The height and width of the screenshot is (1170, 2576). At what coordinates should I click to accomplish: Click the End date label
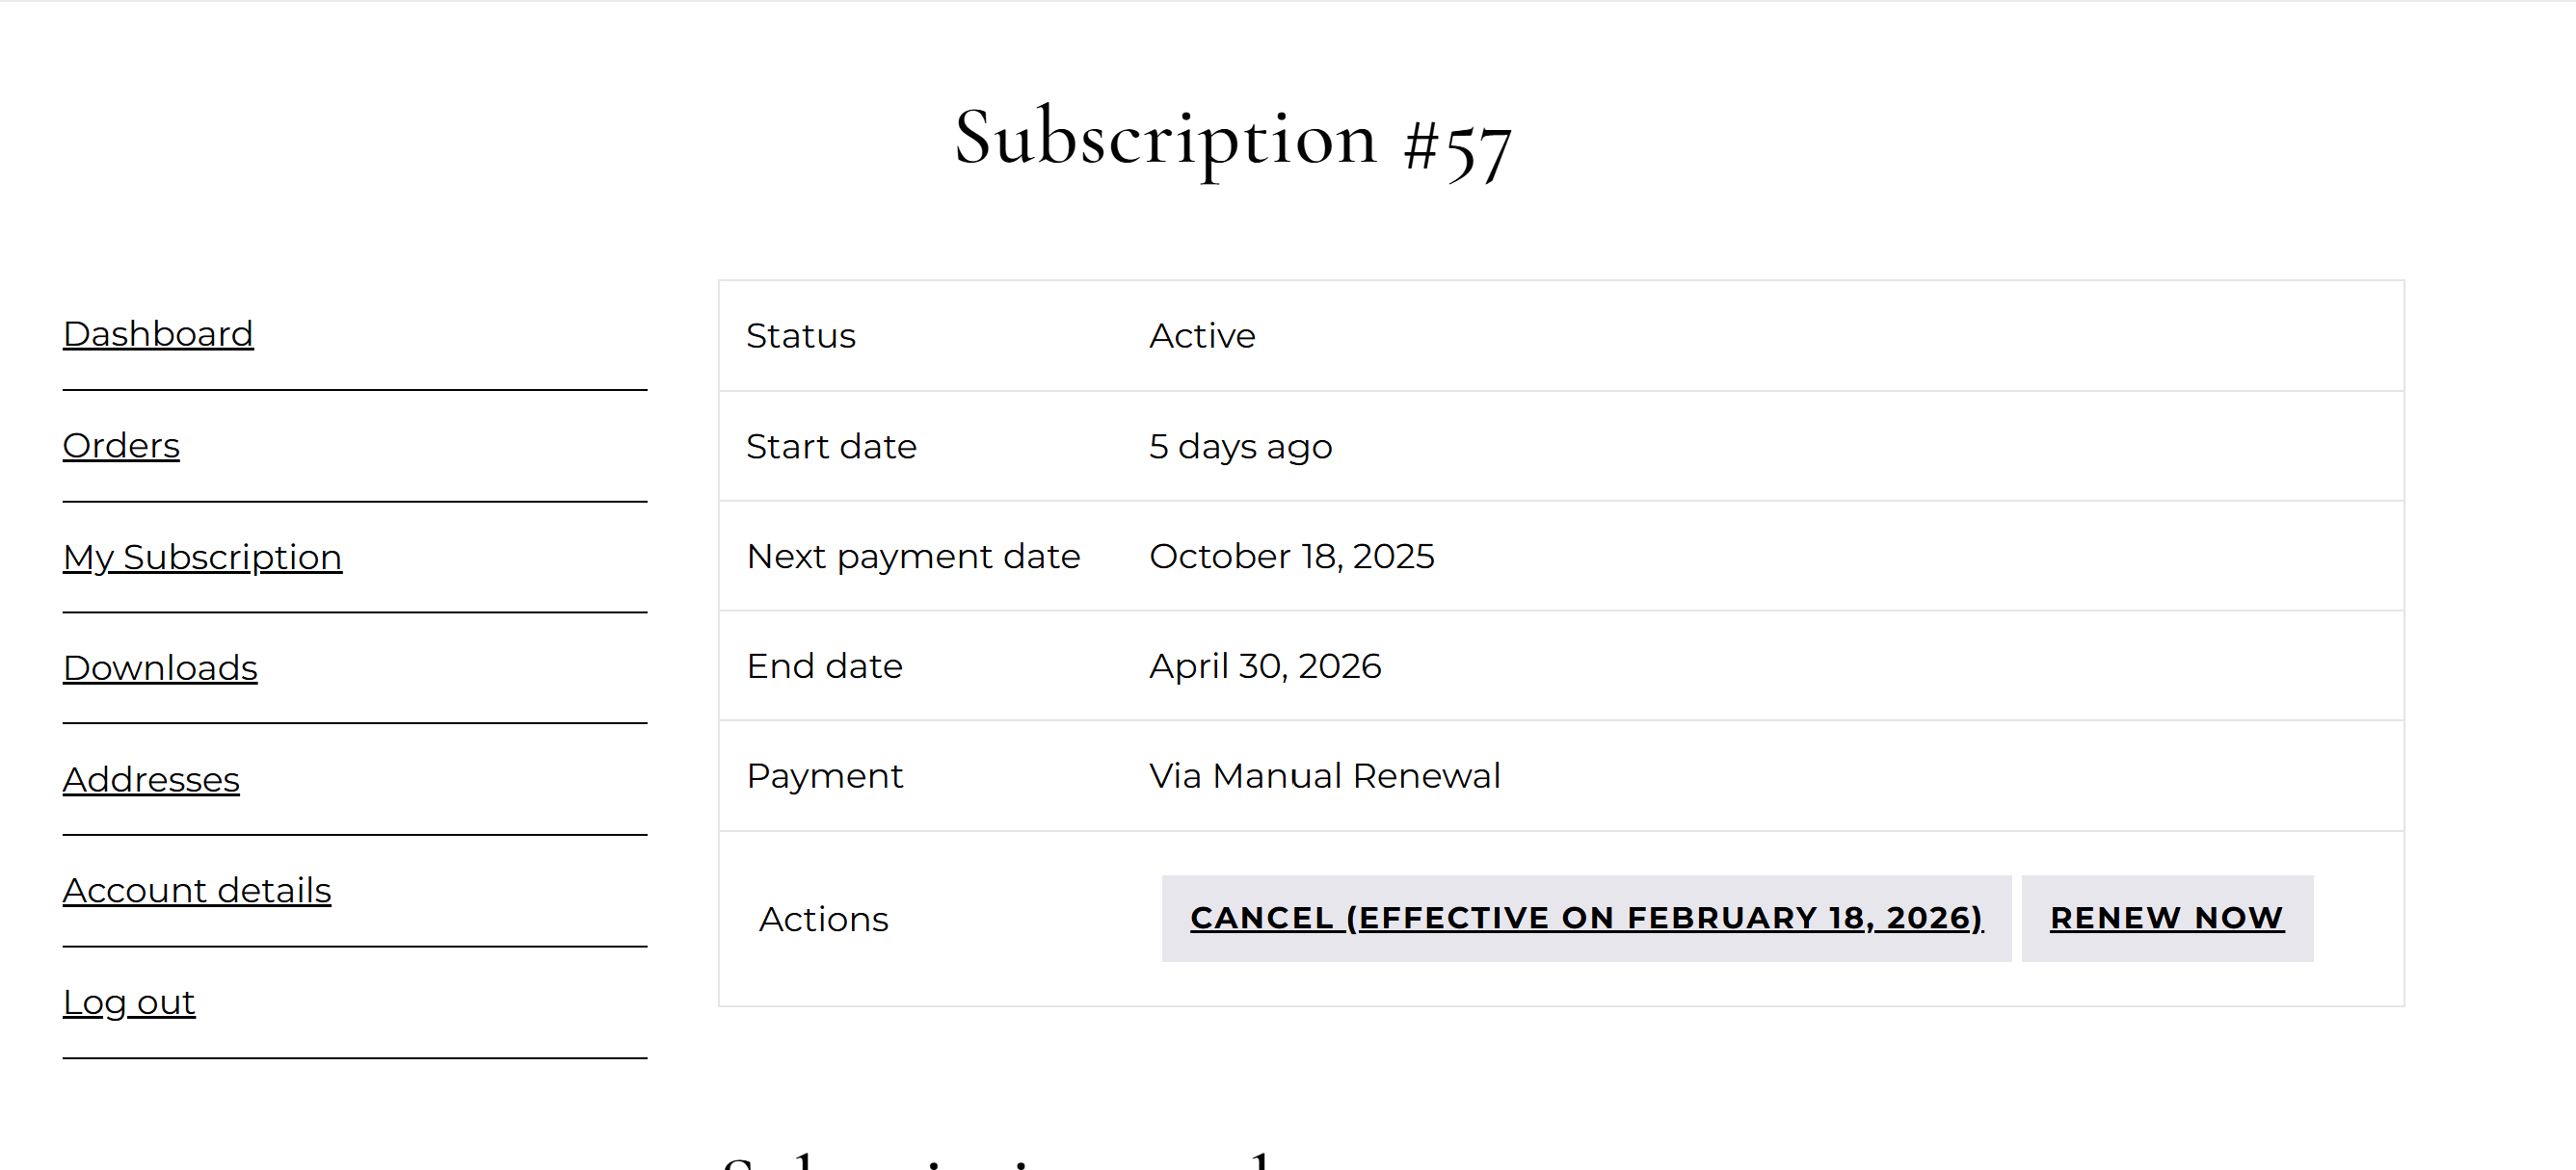click(x=824, y=666)
